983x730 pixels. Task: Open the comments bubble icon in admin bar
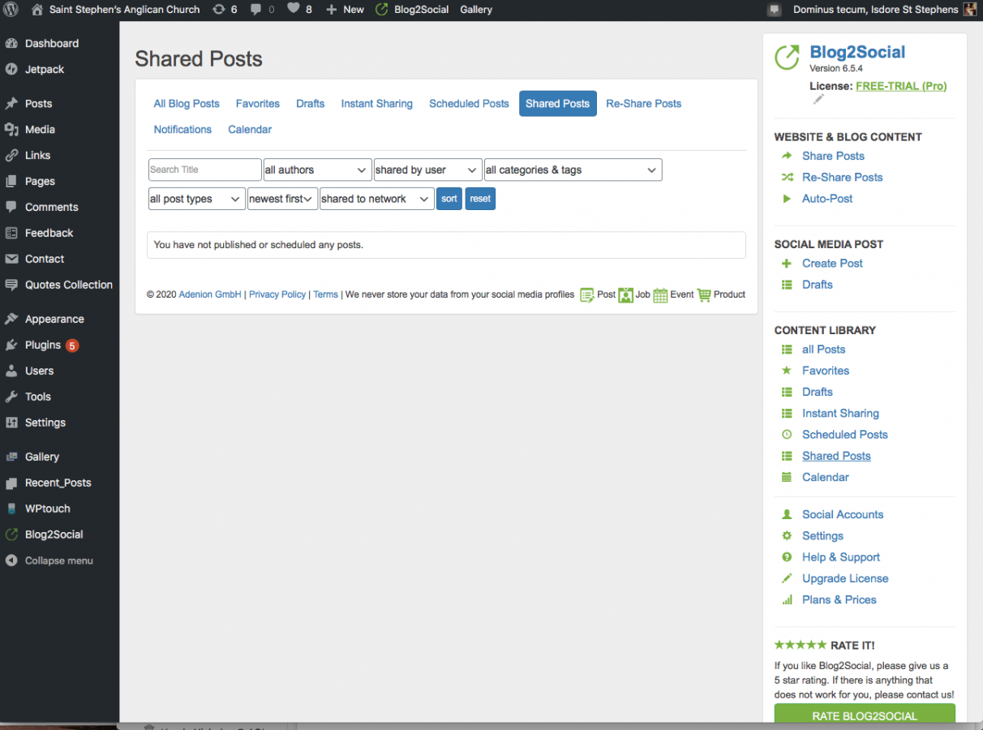tap(256, 10)
